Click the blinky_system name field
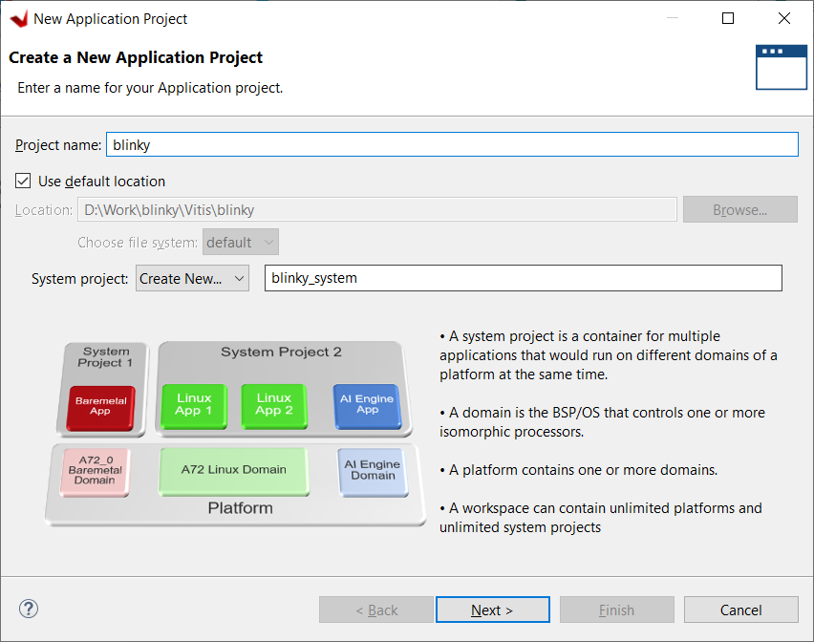 coord(524,278)
